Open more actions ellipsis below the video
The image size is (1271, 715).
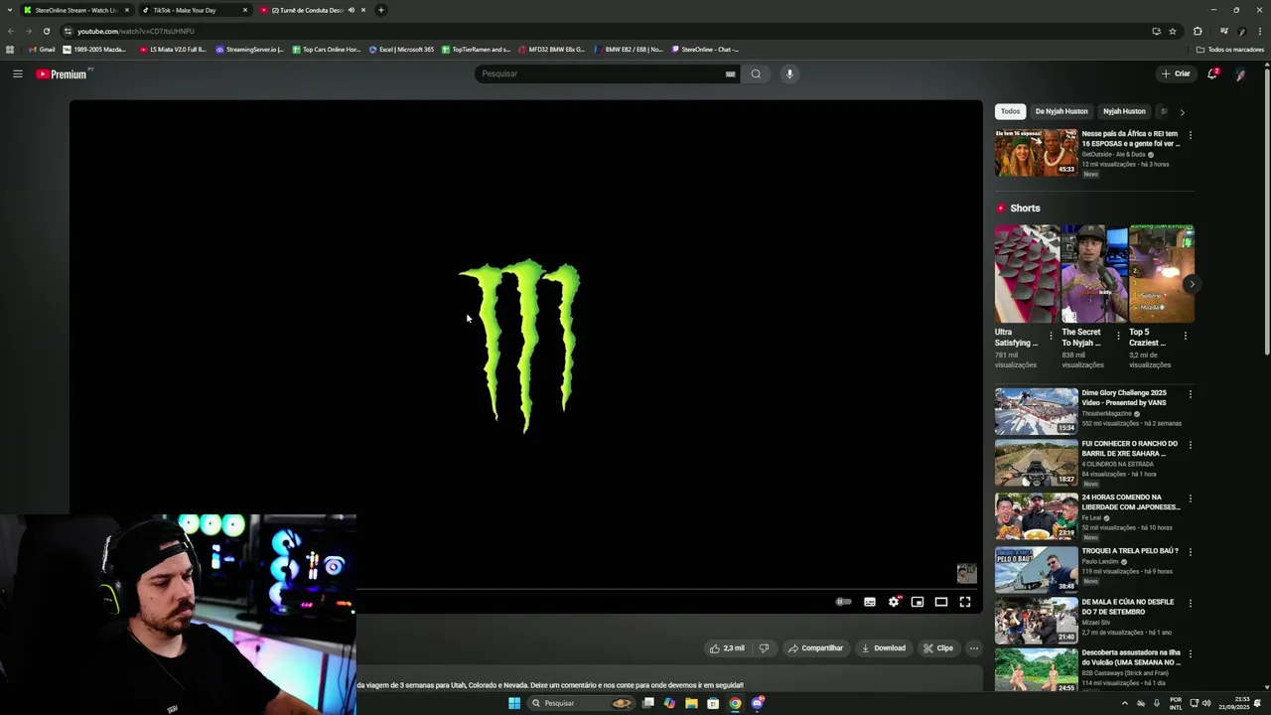pyautogui.click(x=974, y=648)
